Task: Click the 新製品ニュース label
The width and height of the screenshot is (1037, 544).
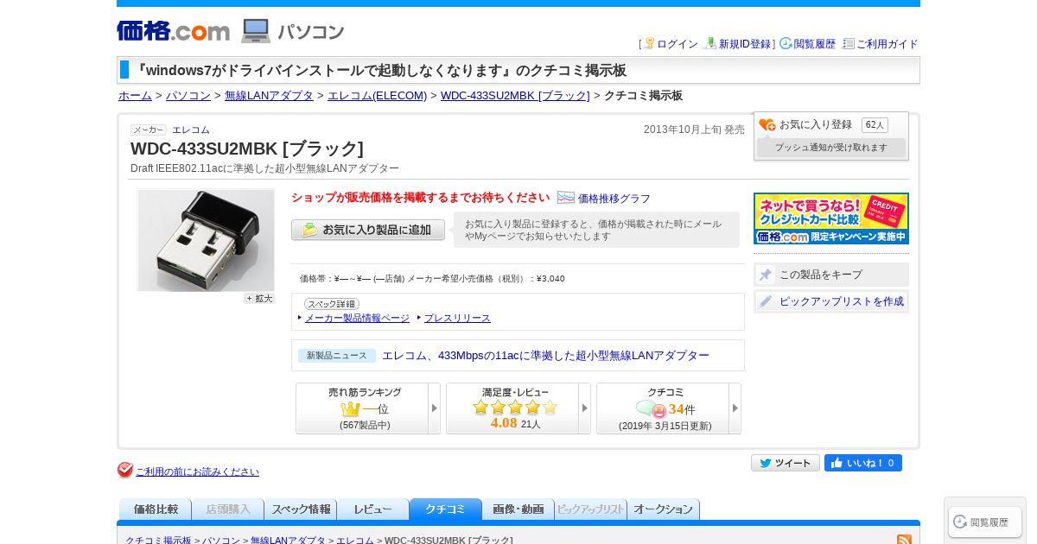Action: [x=337, y=356]
